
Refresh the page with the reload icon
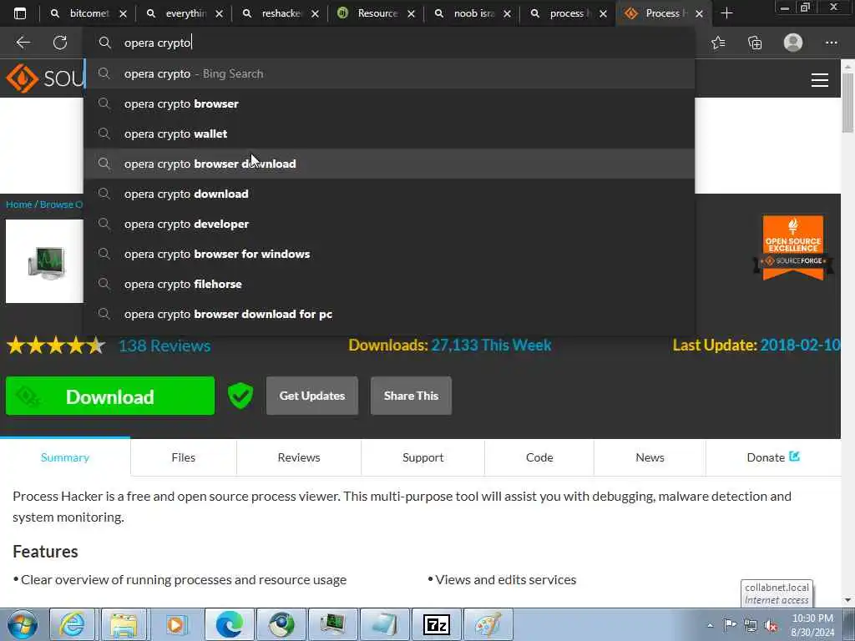coord(60,43)
